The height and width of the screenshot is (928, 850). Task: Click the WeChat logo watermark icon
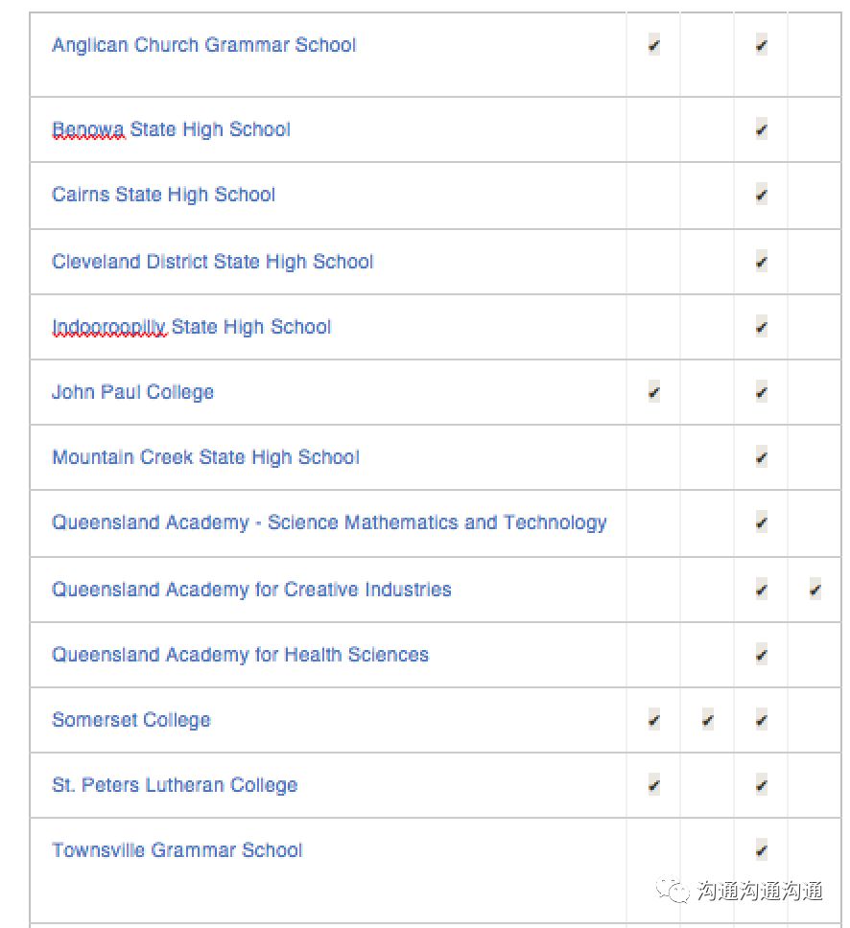(673, 891)
